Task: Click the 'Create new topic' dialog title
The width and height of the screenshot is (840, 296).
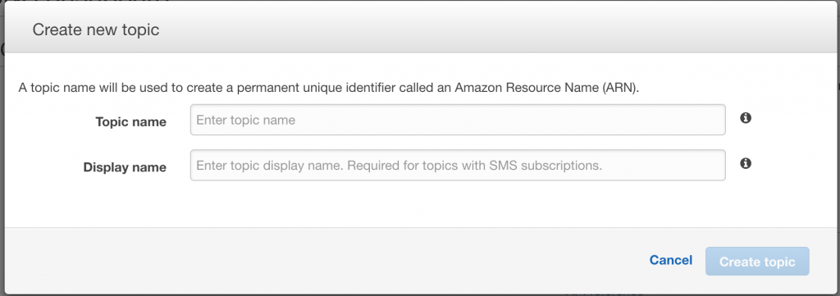Action: tap(96, 30)
